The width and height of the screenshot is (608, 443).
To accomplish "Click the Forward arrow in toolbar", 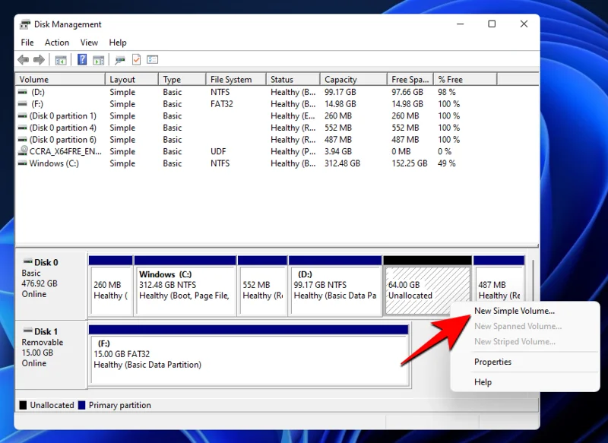I will pyautogui.click(x=38, y=60).
